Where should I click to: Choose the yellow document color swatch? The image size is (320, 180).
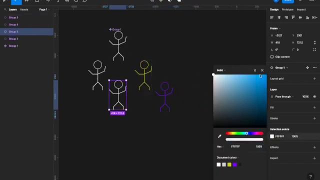click(x=229, y=164)
